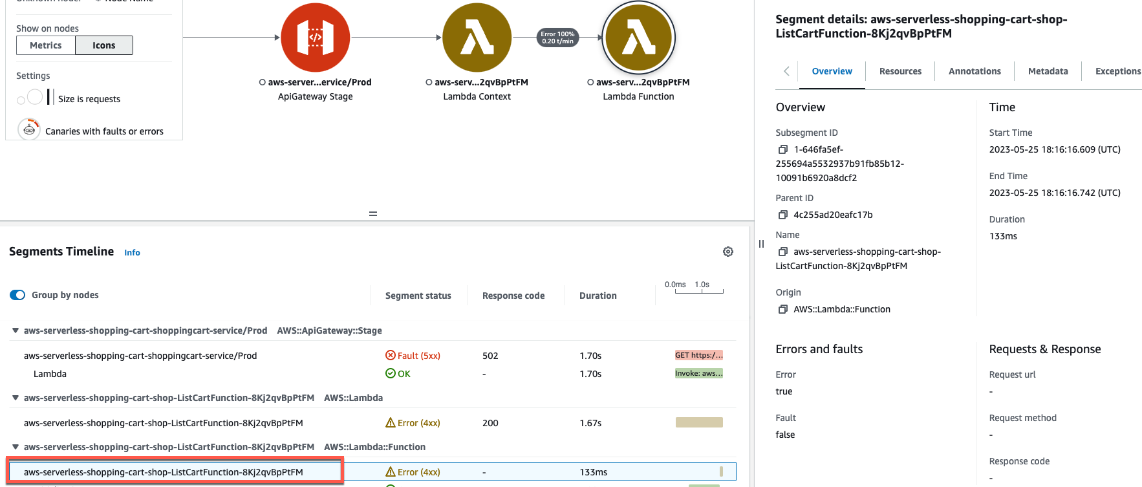Collapse the AWS::Lambda group
1142x487 pixels.
pos(16,398)
